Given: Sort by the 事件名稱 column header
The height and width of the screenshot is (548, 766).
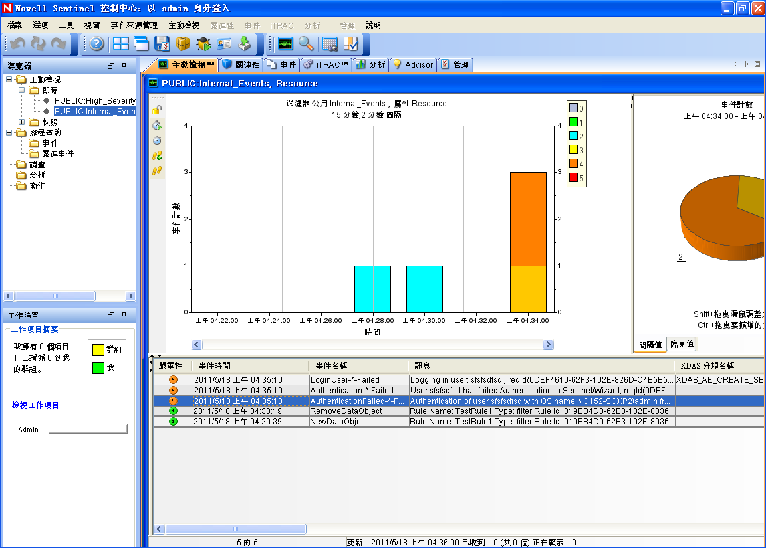Looking at the screenshot, I should point(358,365).
